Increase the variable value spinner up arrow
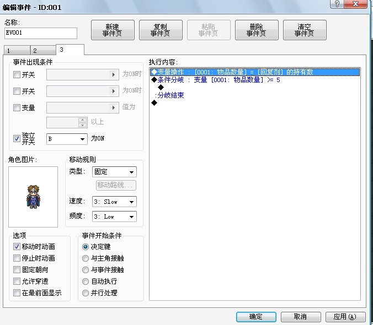This screenshot has width=373, height=325. point(83,120)
